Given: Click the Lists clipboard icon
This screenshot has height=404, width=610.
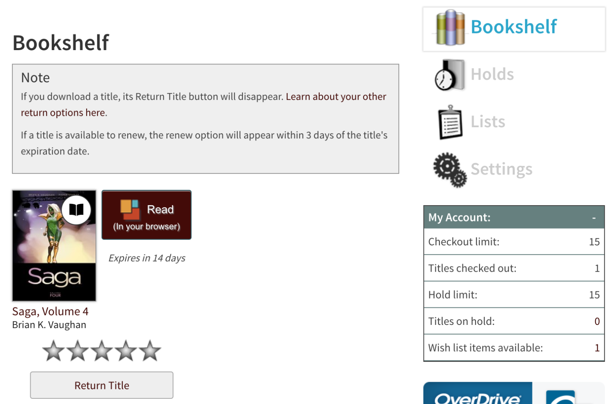Looking at the screenshot, I should (x=450, y=122).
